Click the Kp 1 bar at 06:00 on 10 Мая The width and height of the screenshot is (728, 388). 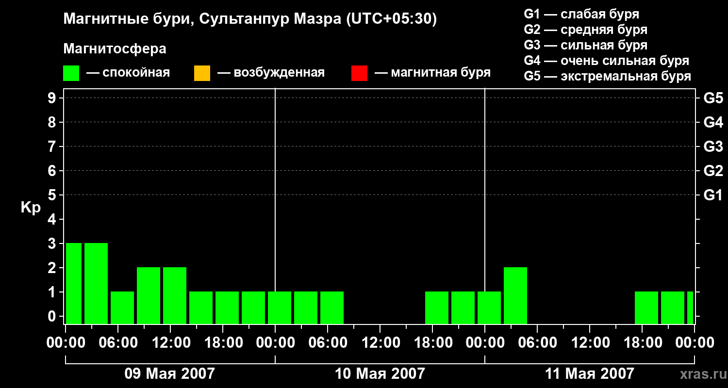332,307
